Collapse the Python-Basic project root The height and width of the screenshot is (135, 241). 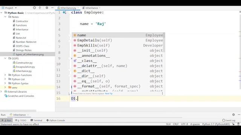(2, 13)
